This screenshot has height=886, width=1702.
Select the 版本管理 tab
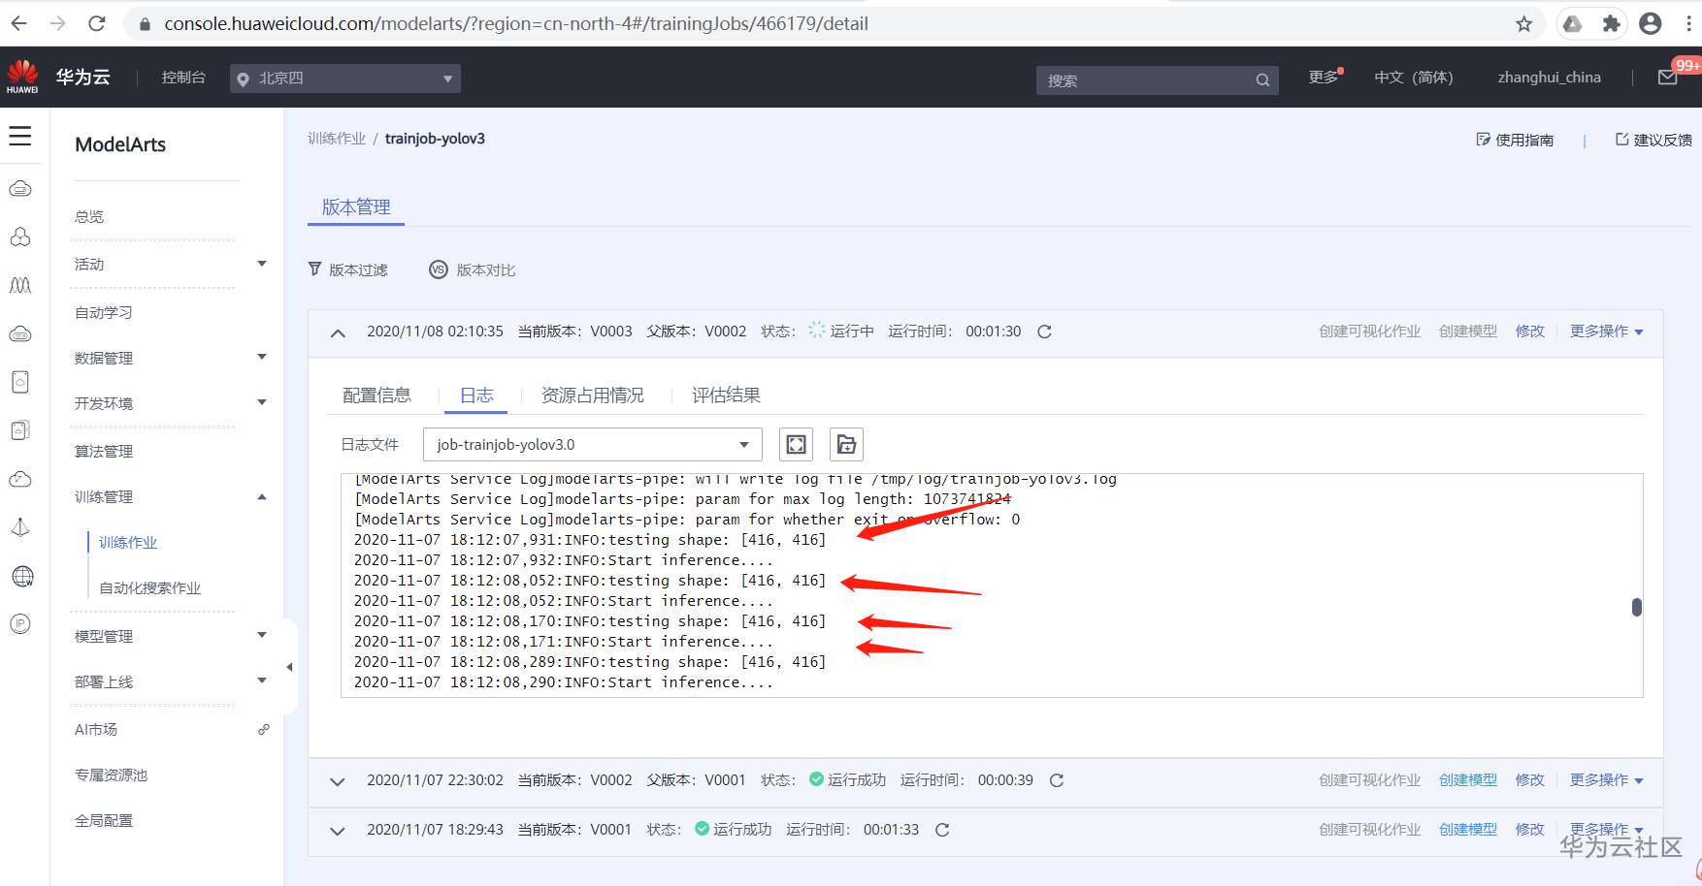click(x=356, y=207)
